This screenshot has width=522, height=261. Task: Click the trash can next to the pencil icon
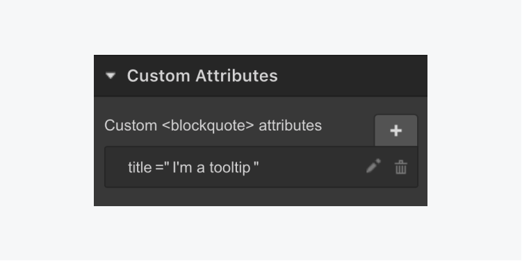[x=401, y=167]
